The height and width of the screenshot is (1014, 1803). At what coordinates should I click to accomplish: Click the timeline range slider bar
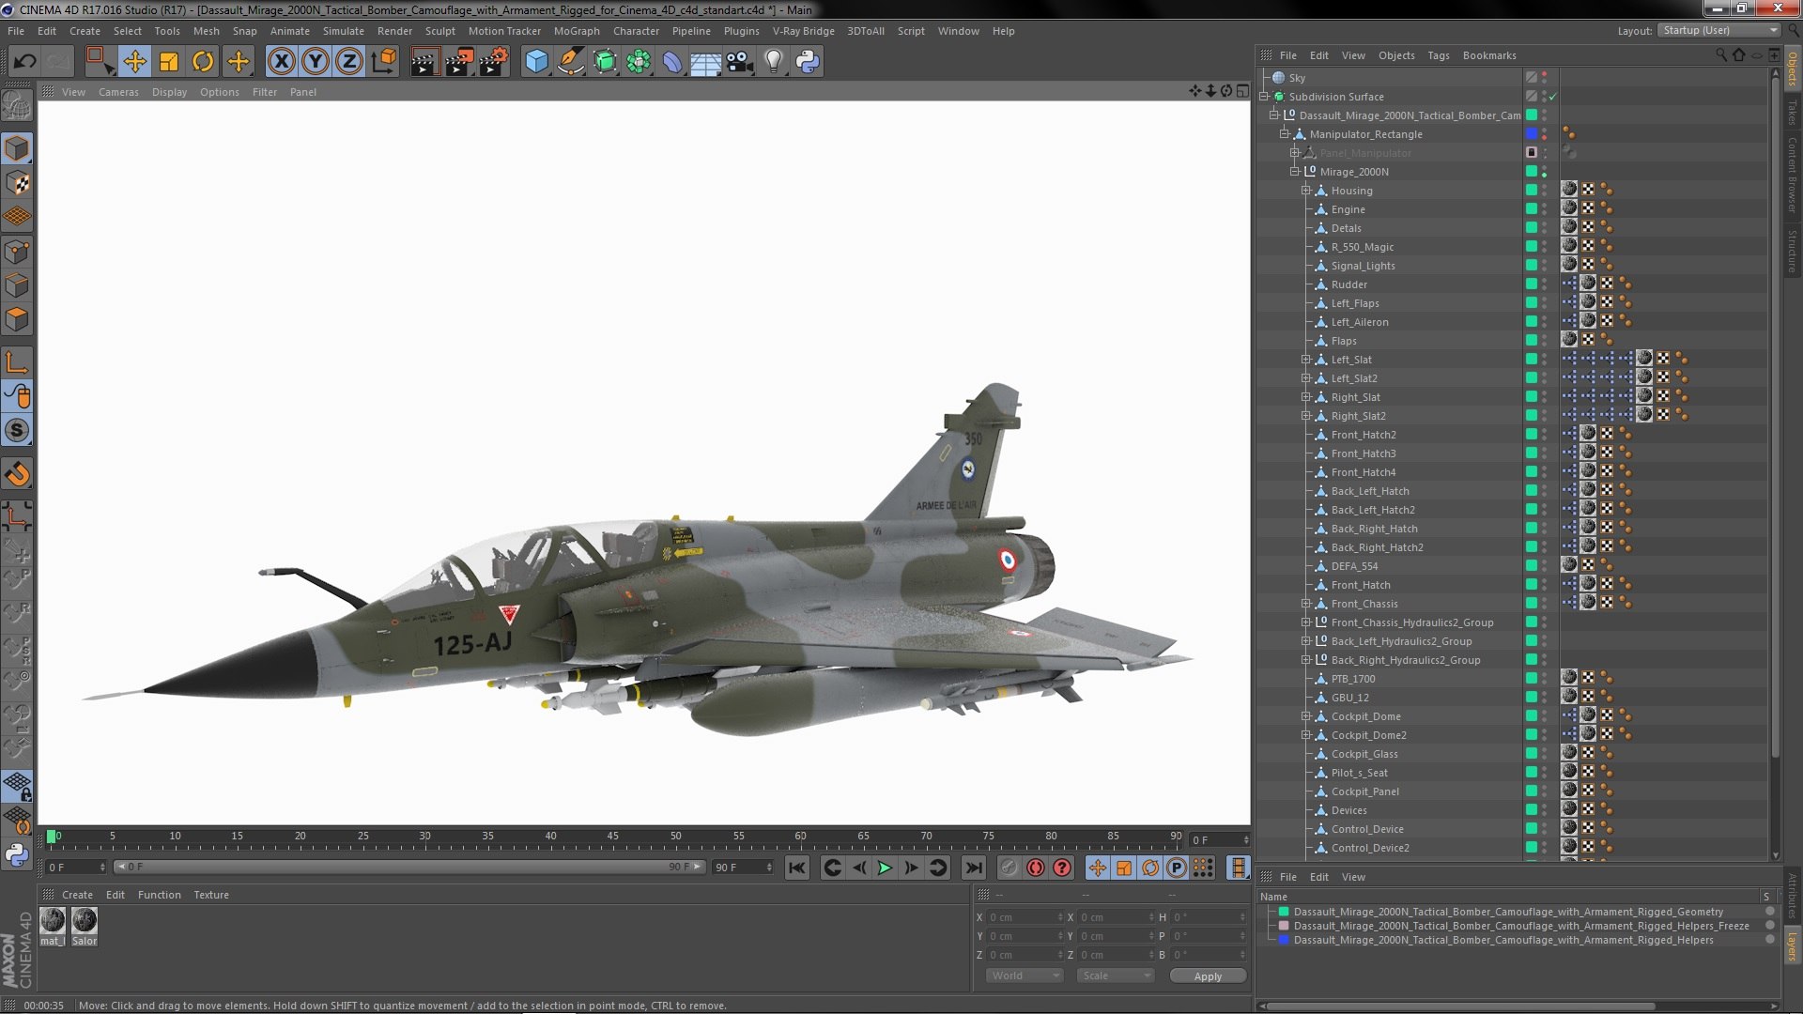click(x=408, y=867)
